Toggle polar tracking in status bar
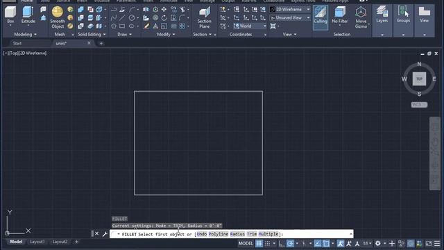 pos(290,243)
